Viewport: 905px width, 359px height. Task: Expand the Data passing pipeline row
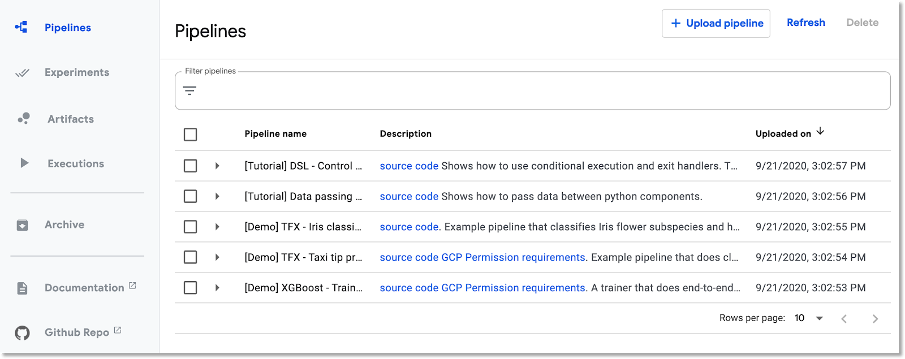coord(217,196)
